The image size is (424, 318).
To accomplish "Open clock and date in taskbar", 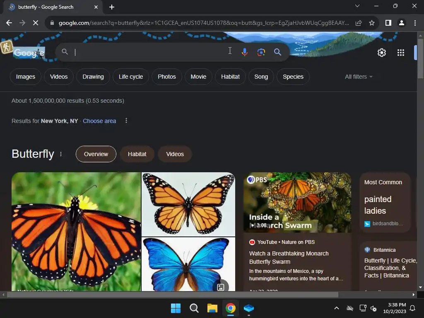I will coord(395,308).
